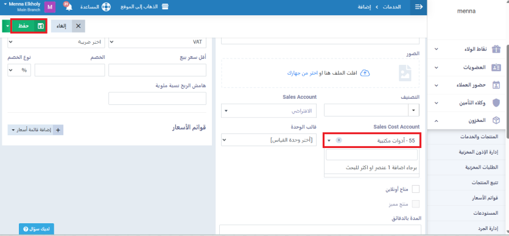Click the shield icon for وكلاء التأمين
Screen dimensions: 509x236
(496, 103)
